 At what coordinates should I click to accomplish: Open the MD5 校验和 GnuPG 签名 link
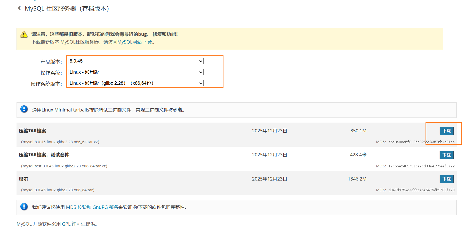92,207
